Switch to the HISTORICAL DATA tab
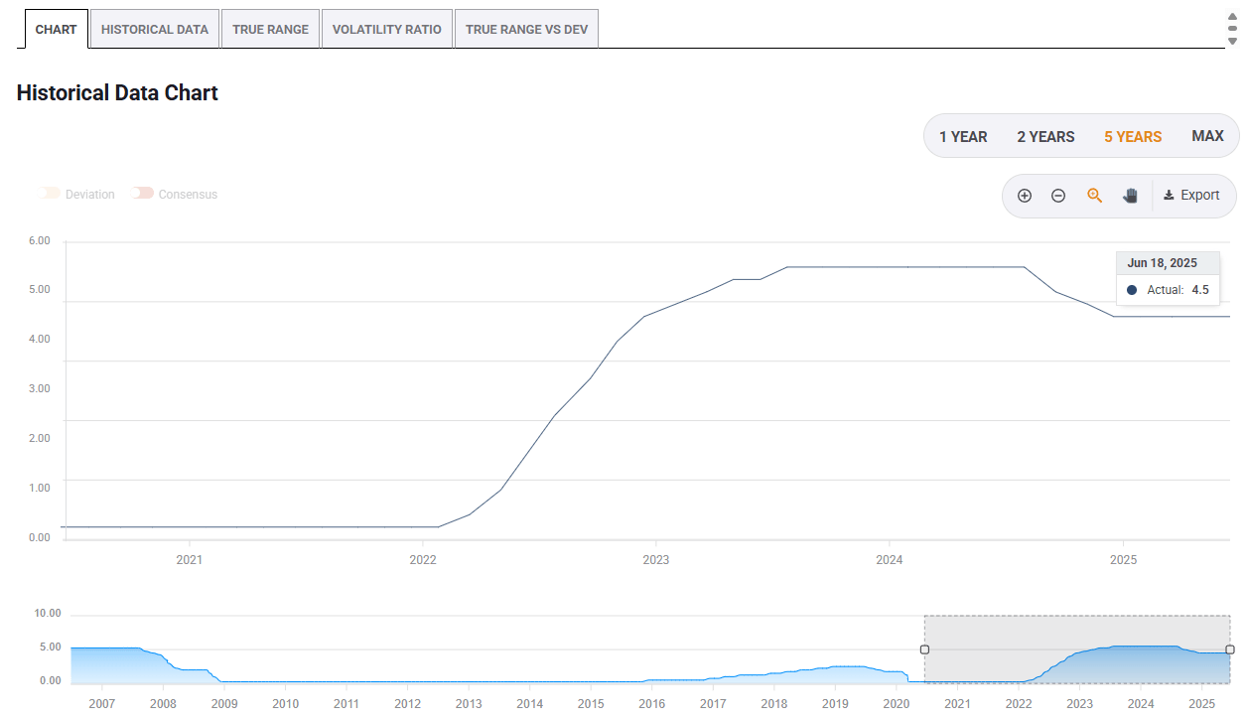Image resolution: width=1248 pixels, height=720 pixels. (155, 29)
